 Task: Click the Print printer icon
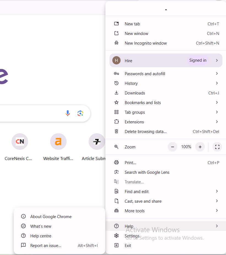116,162
